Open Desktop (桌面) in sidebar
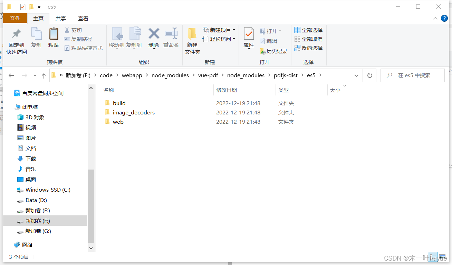The height and width of the screenshot is (265, 452). click(31, 179)
